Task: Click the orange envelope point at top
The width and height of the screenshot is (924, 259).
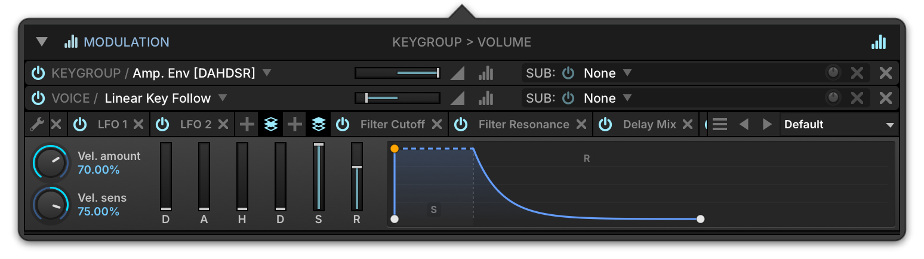Action: [395, 148]
